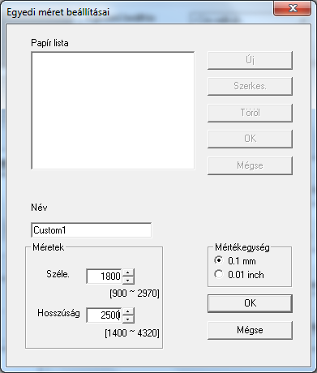
Task: Increase the Hosszúság length value
Action: (x=128, y=311)
